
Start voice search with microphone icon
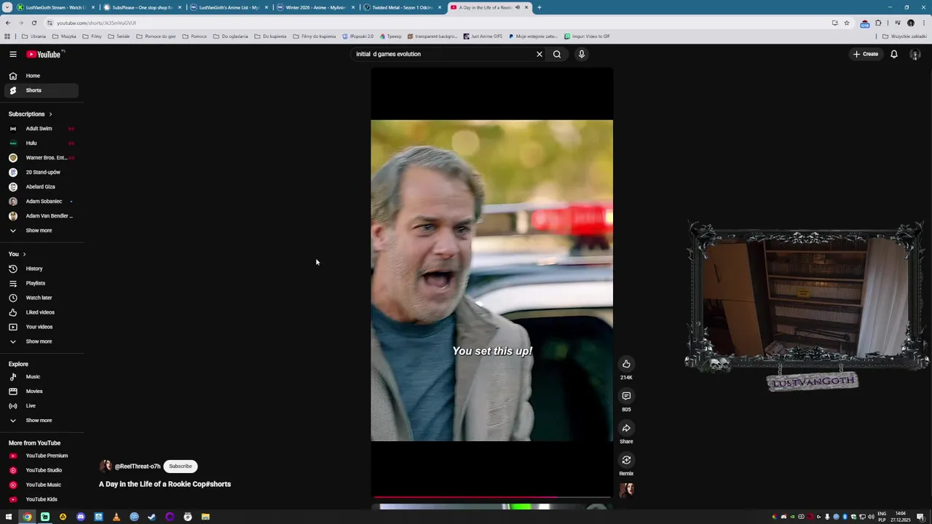(582, 54)
